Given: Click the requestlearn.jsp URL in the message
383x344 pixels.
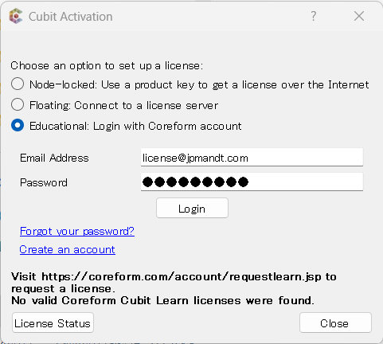Looking at the screenshot, I should click(182, 277).
